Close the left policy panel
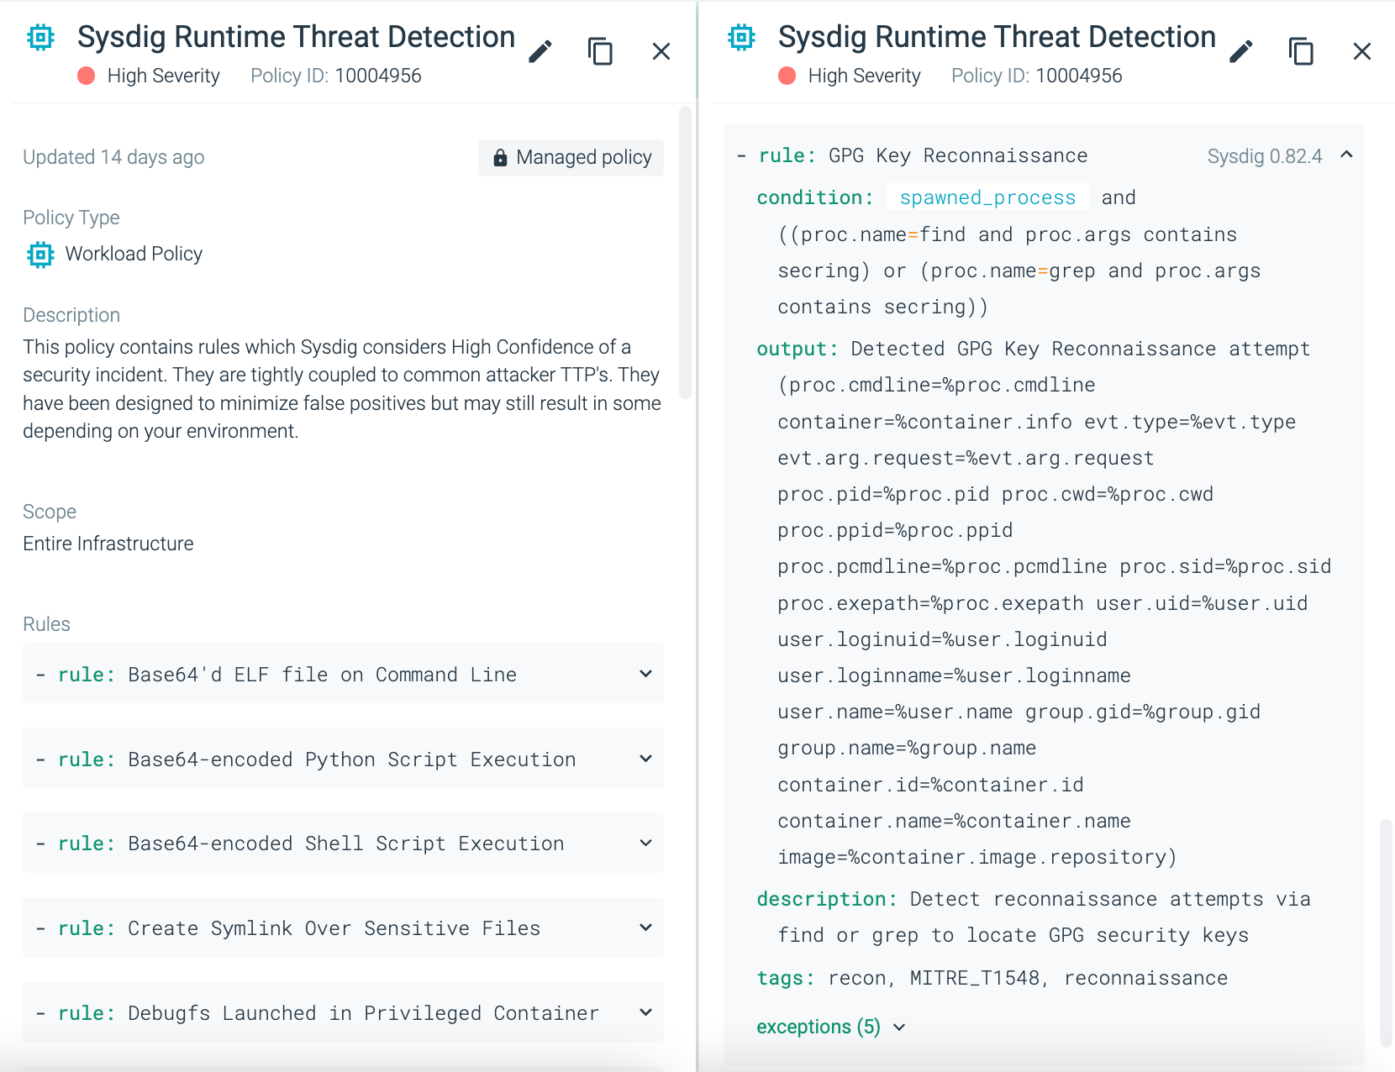The height and width of the screenshot is (1072, 1395). (661, 52)
